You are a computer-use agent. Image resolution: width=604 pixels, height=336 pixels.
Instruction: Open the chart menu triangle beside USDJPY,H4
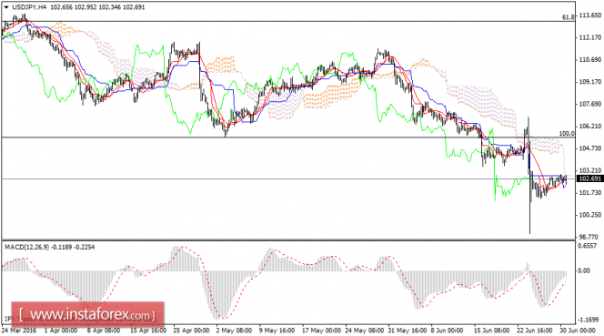pyautogui.click(x=6, y=7)
